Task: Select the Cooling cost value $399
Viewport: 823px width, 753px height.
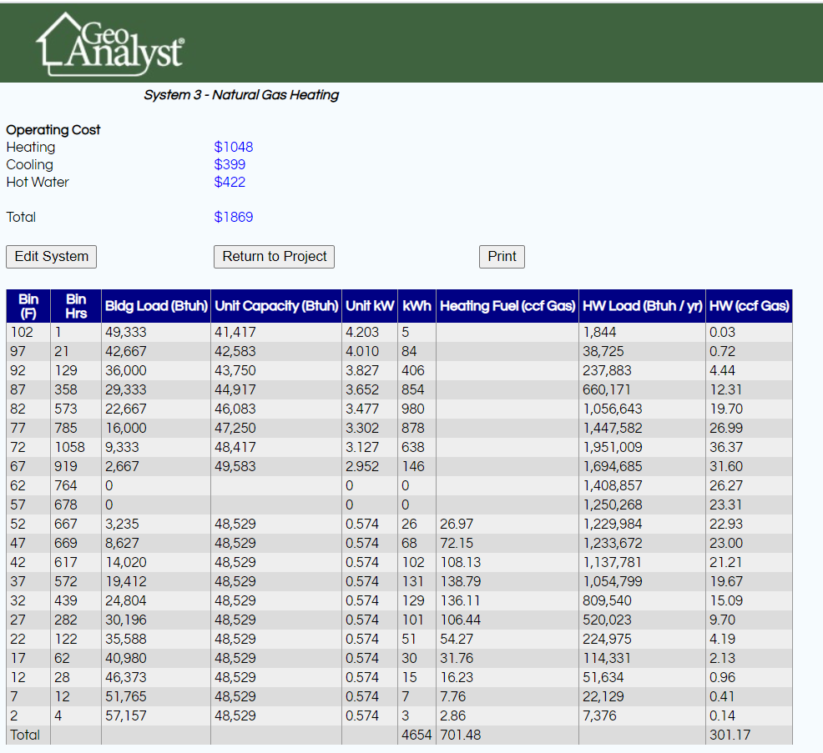Action: 230,164
